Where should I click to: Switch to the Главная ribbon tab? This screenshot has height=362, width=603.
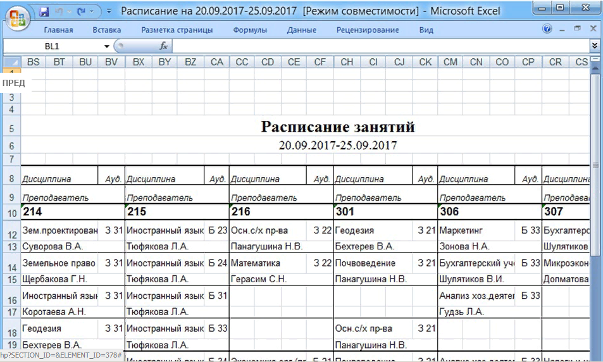58,30
